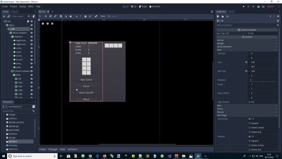Viewport: 282px width, 159px height.
Task: Play the project
Action: (244, 7)
